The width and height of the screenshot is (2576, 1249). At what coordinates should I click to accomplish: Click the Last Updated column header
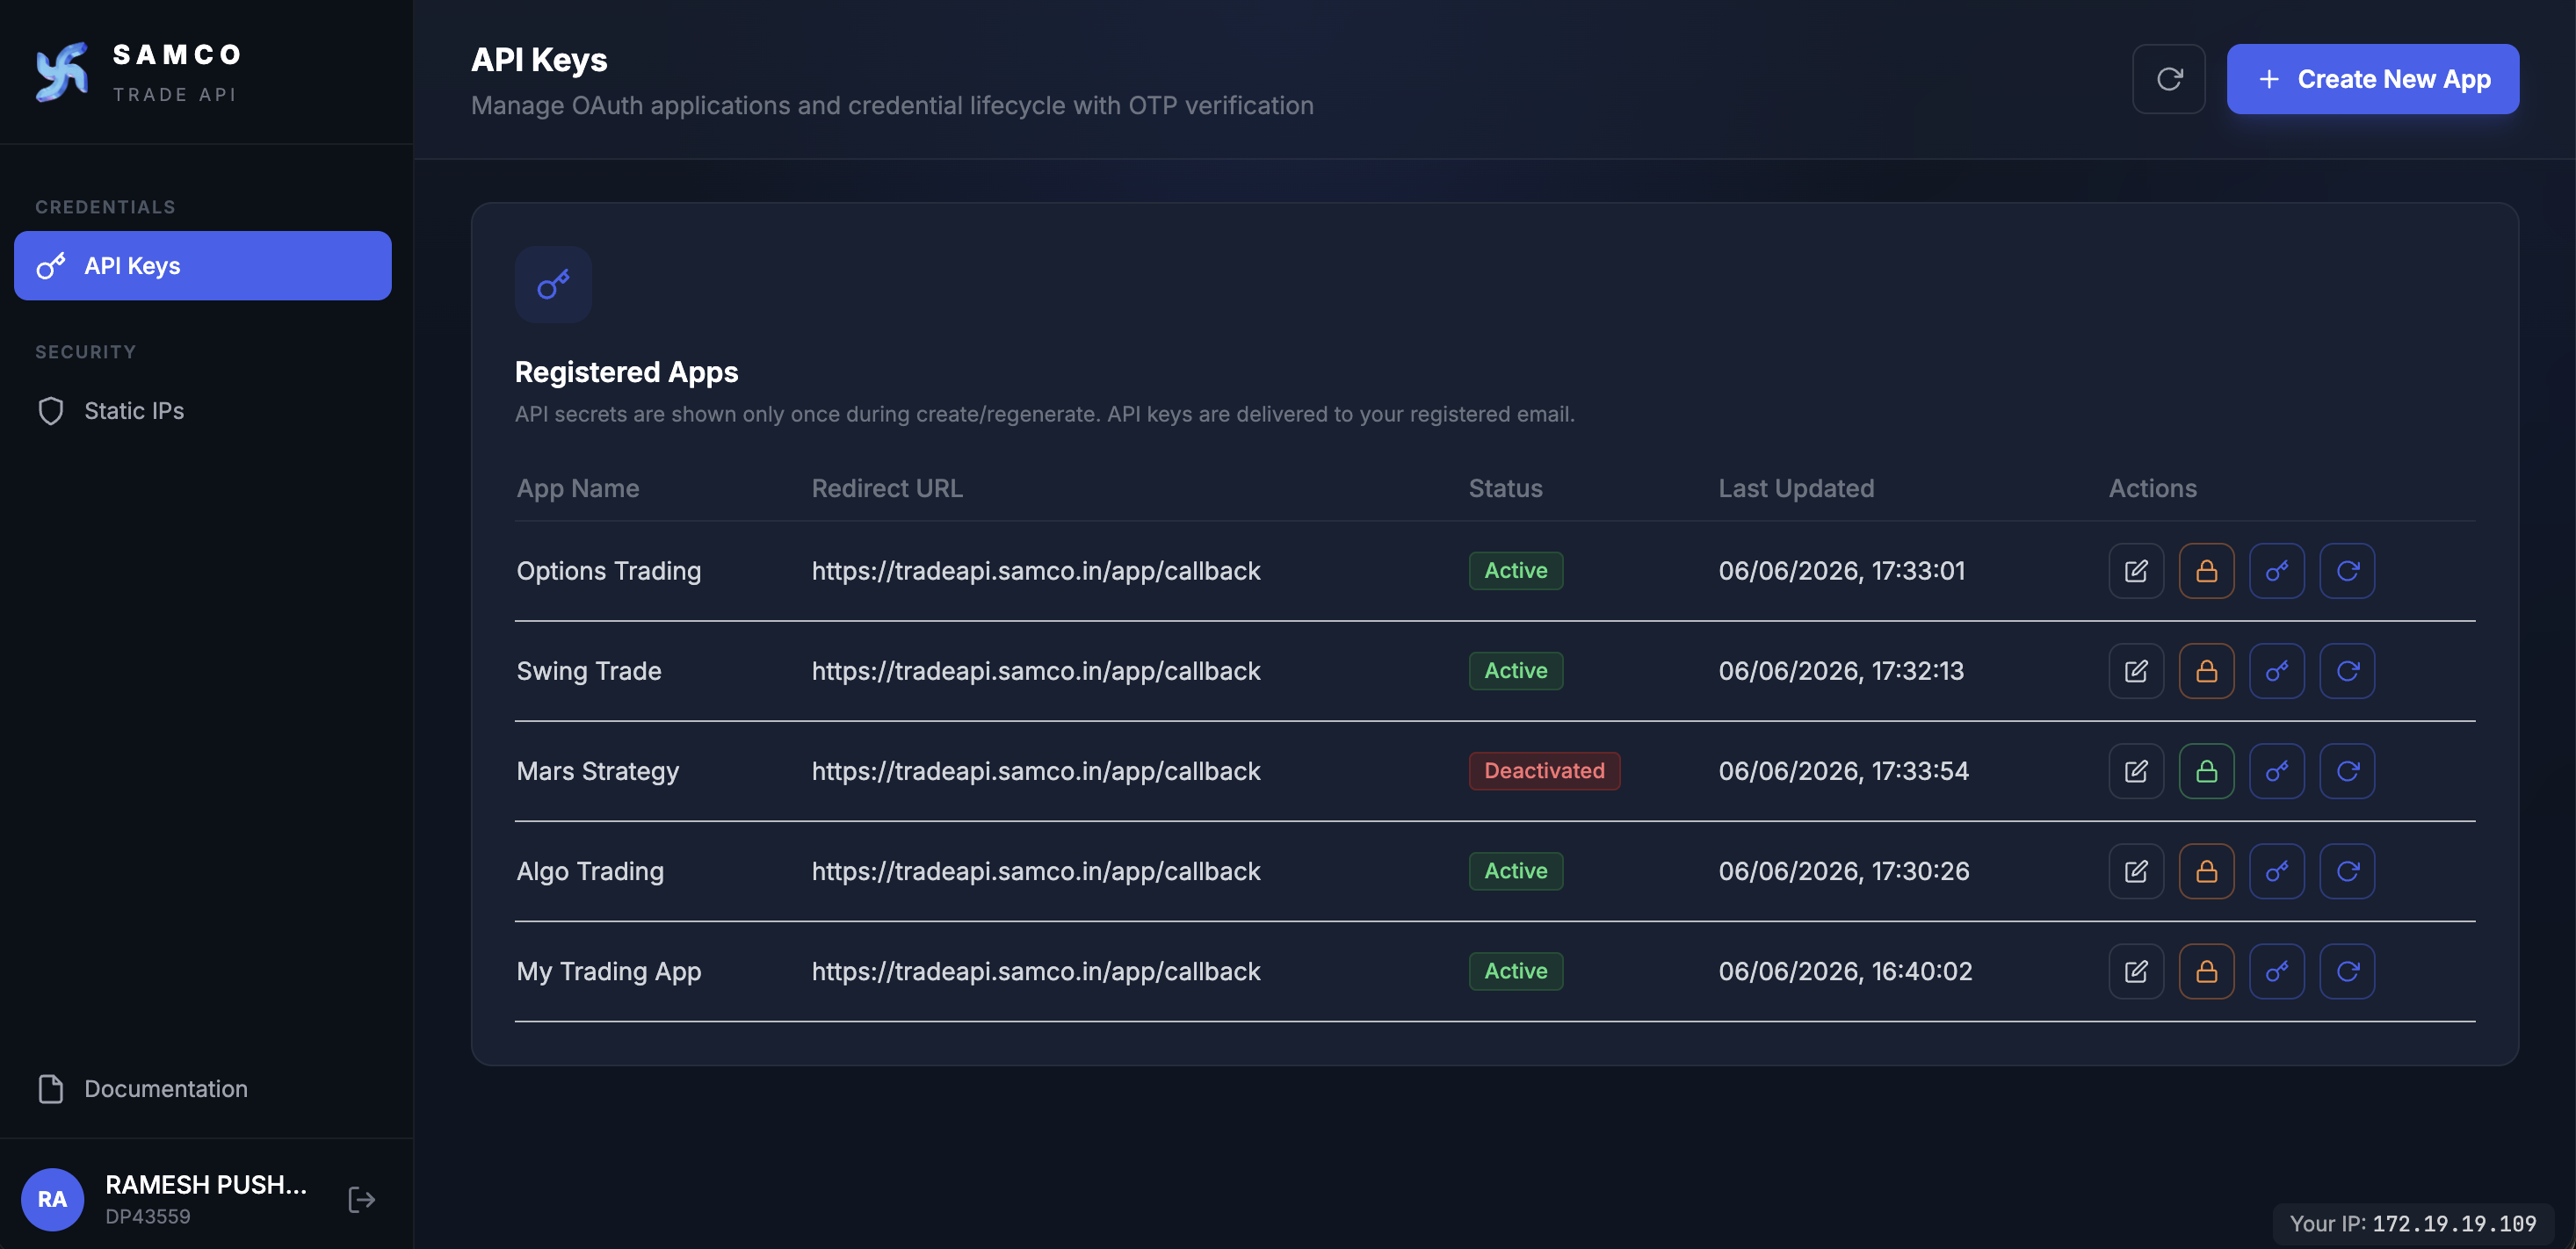pyautogui.click(x=1796, y=489)
